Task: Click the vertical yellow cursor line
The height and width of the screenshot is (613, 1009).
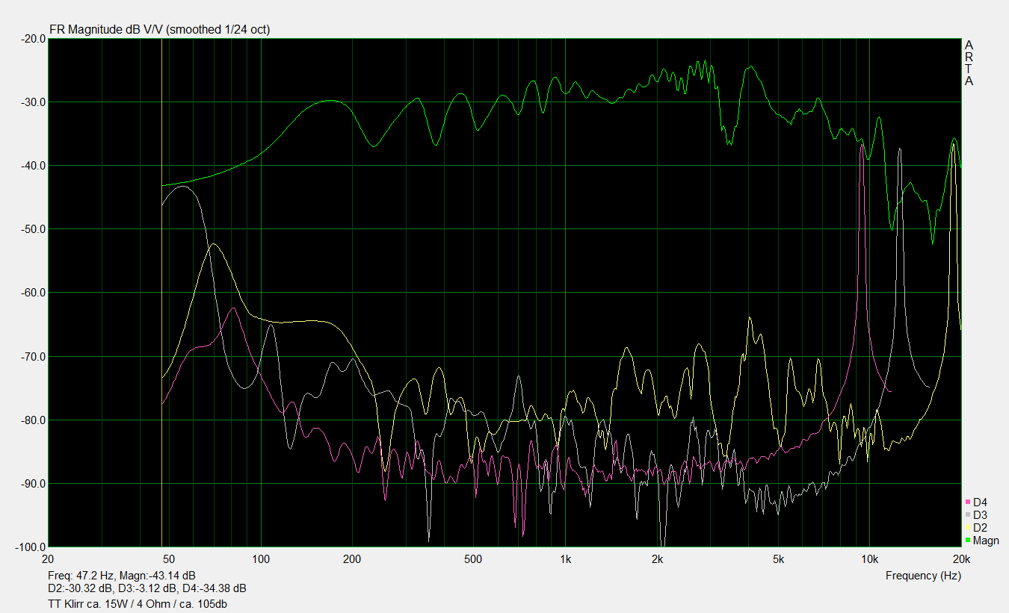Action: (x=162, y=299)
